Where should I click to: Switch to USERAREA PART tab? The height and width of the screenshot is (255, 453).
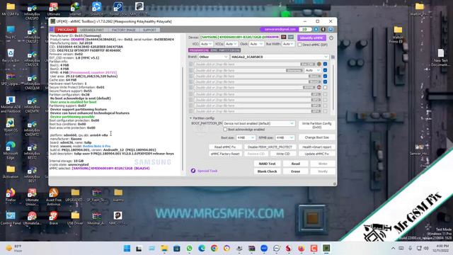click(92, 30)
